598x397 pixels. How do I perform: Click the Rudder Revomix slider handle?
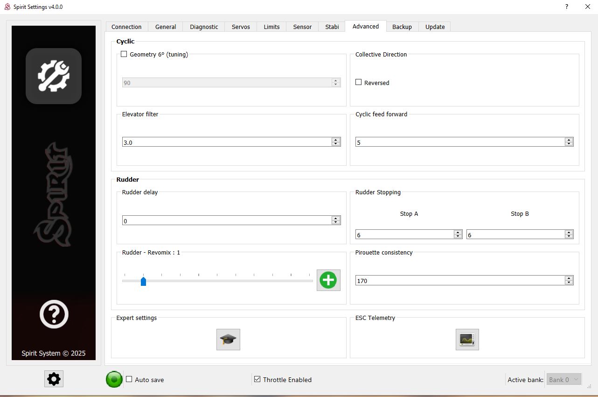[x=144, y=281]
